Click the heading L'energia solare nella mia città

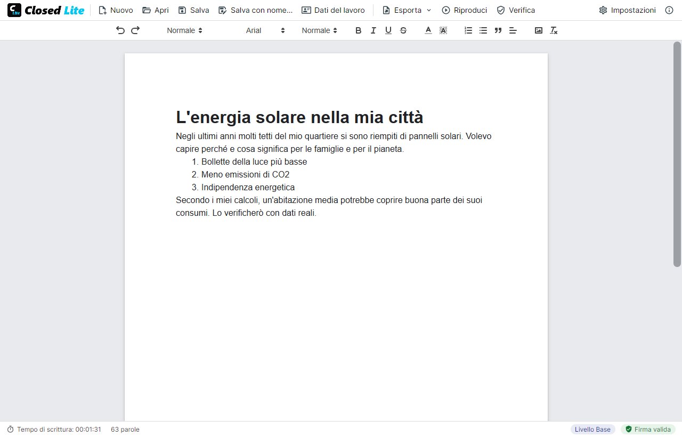pos(299,117)
